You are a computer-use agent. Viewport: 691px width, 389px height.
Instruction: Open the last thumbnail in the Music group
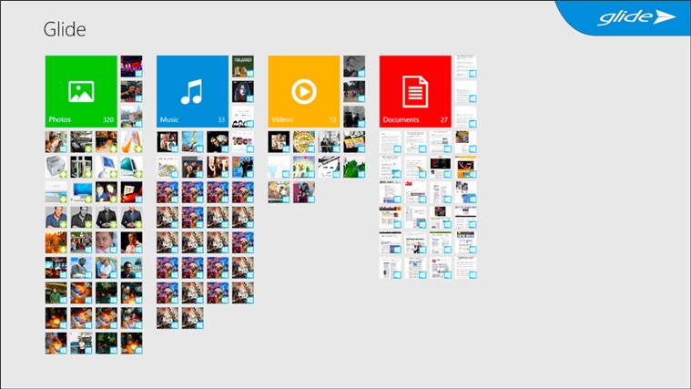point(192,317)
